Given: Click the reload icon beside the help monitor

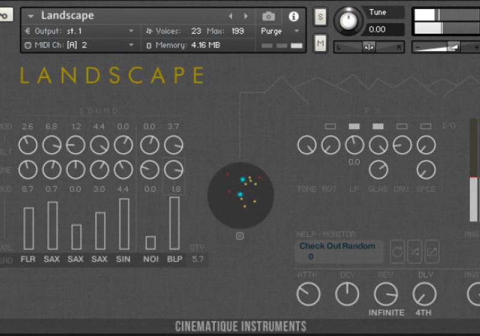Looking at the screenshot, I should pos(397,252).
